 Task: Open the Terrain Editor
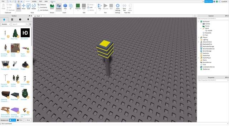(x=52, y=6)
